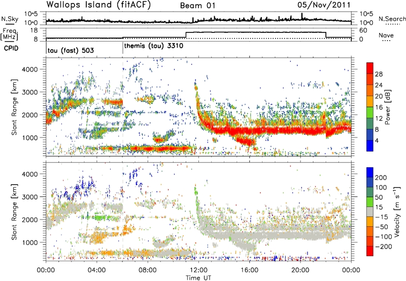The width and height of the screenshot is (406, 281).
Task: Click the "2000" tick label on the velocity panel
Action: pos(29,220)
